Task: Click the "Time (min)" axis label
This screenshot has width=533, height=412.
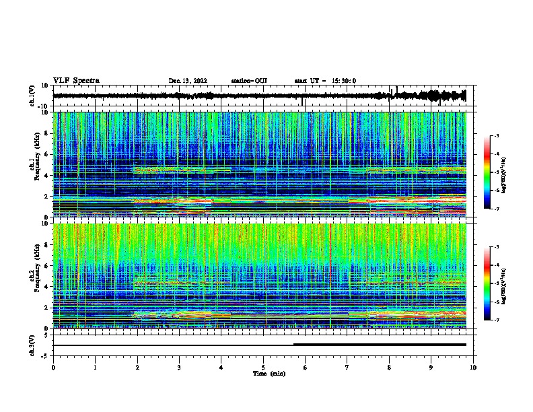Action: coord(269,374)
